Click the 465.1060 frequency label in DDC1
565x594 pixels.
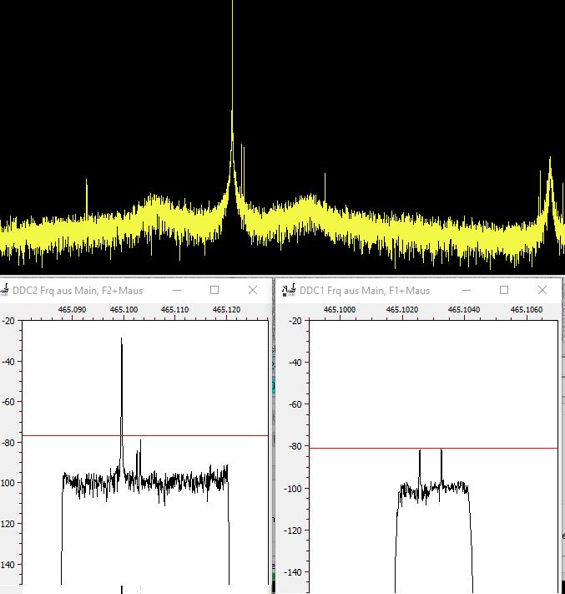527,309
